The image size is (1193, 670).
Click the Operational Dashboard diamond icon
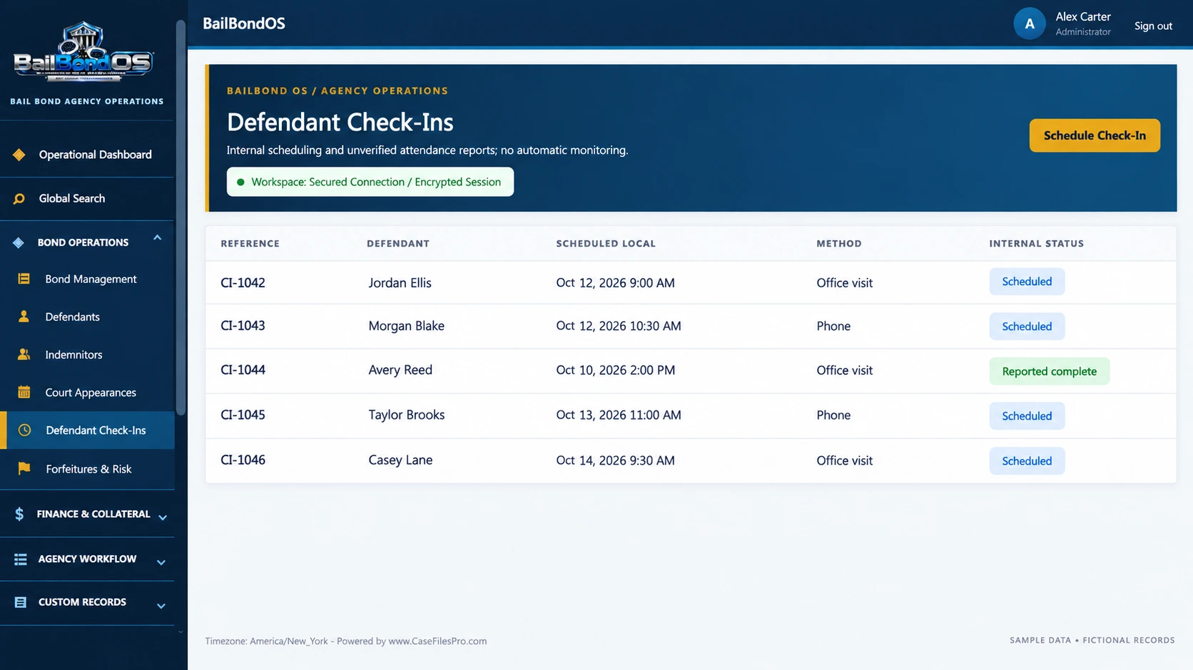pos(19,155)
